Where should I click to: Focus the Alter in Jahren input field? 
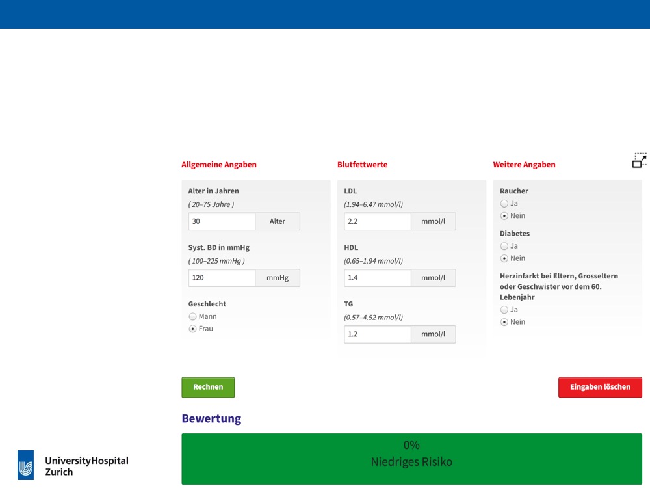click(222, 222)
